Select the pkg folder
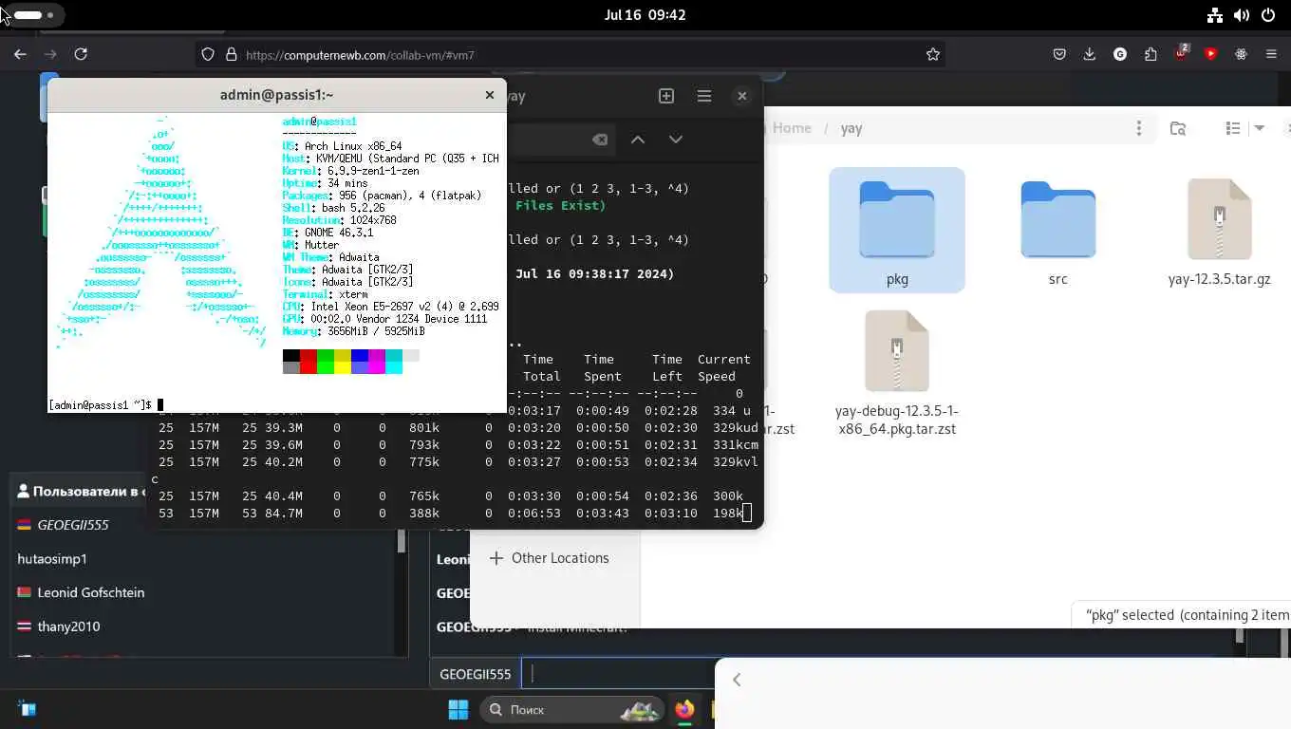 tap(897, 230)
